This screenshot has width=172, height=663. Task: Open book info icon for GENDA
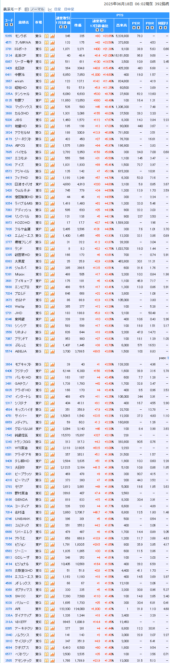(x=46, y=499)
